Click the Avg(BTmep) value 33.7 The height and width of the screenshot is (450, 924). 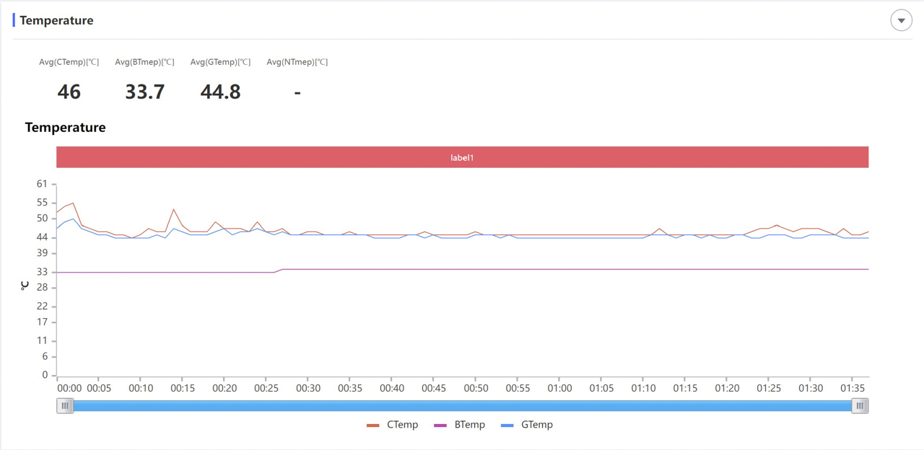[144, 92]
